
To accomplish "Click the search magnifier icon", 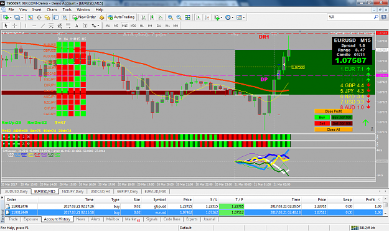I will [376, 17].
